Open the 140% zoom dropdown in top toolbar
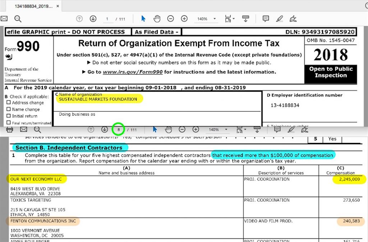The width and height of the screenshot is (368, 242). tap(206, 19)
